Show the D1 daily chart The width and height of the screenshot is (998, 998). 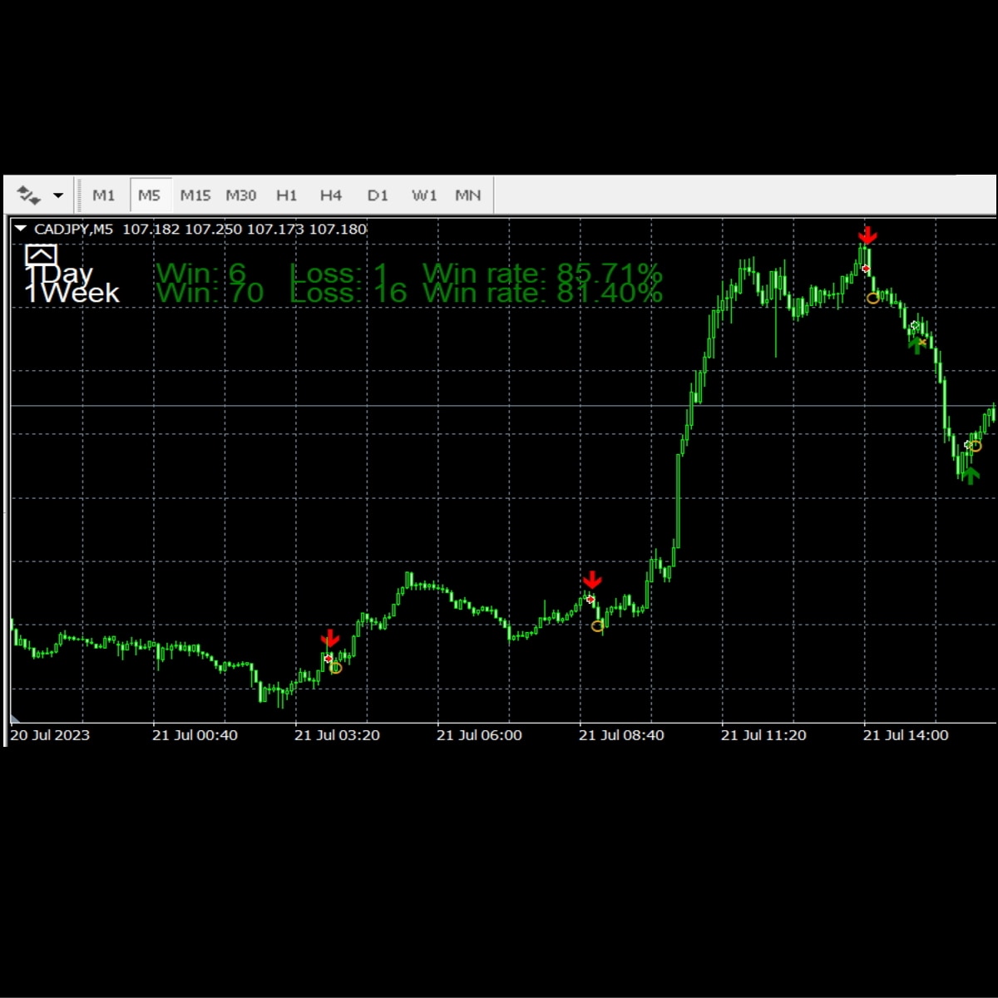click(378, 195)
